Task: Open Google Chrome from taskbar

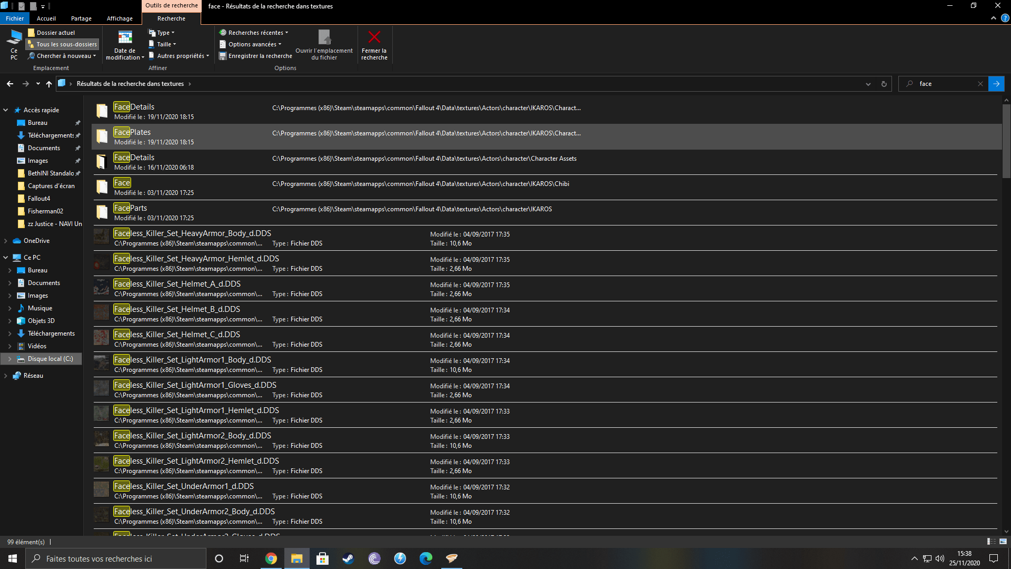Action: click(x=271, y=558)
